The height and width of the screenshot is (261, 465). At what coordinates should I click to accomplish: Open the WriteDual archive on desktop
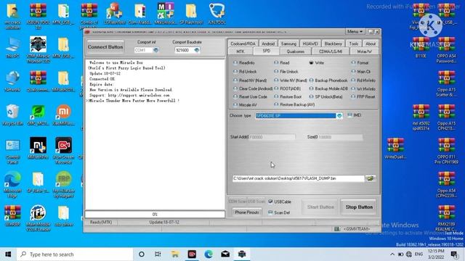395,149
